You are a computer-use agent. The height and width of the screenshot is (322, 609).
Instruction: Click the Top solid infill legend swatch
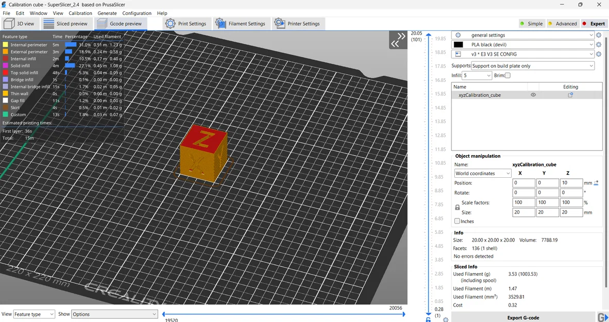6,73
